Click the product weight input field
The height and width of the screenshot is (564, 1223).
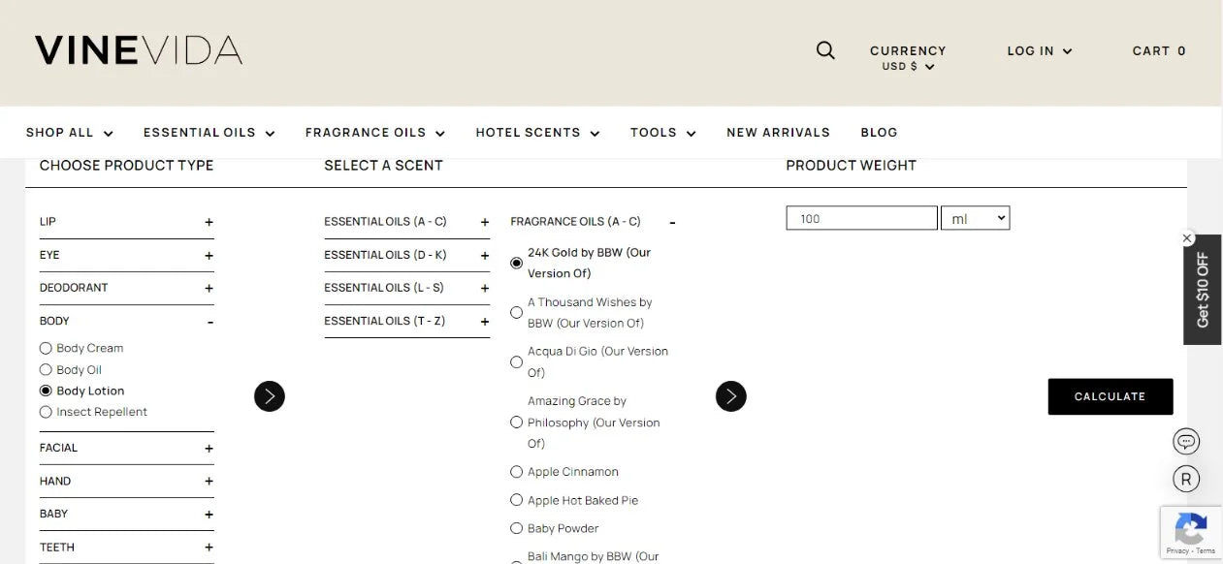[x=862, y=218]
